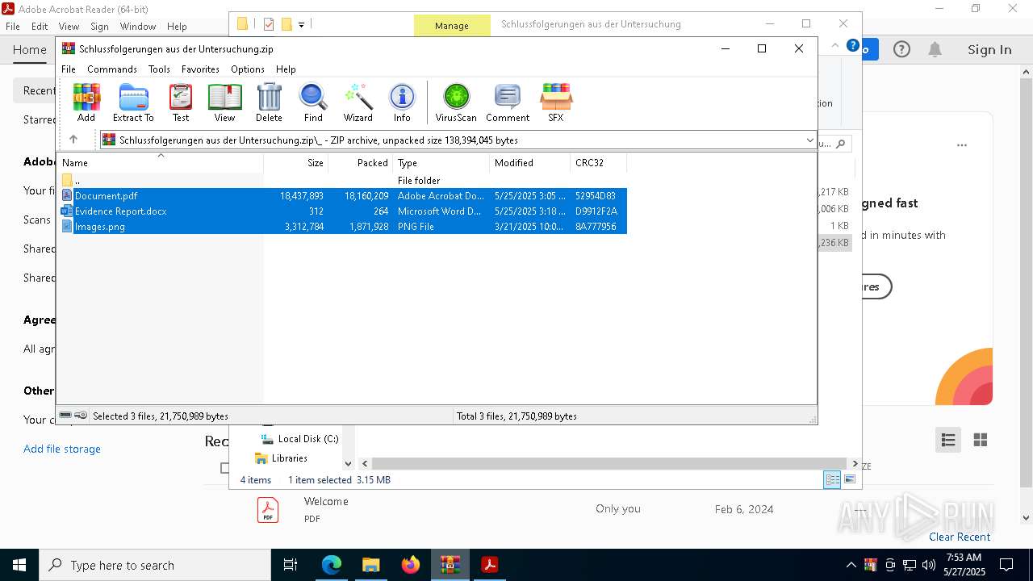The image size is (1033, 581).
Task: Click Acrobat help question mark icon
Action: [901, 49]
